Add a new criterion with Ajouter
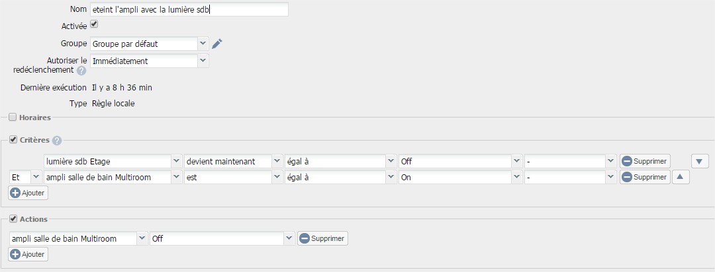This screenshot has width=715, height=272. click(x=28, y=193)
